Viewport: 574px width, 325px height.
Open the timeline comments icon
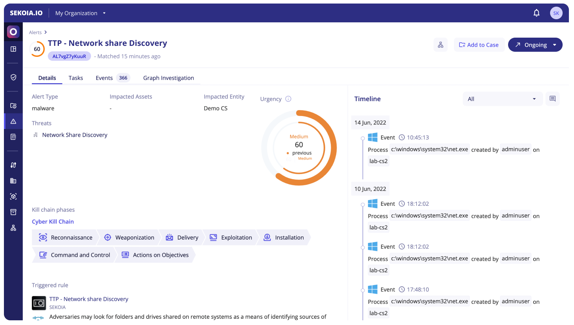[552, 99]
